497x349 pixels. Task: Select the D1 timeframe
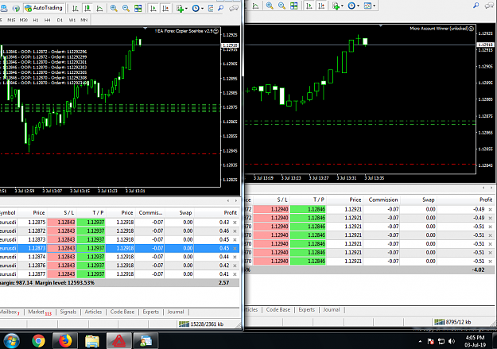pyautogui.click(x=60, y=20)
